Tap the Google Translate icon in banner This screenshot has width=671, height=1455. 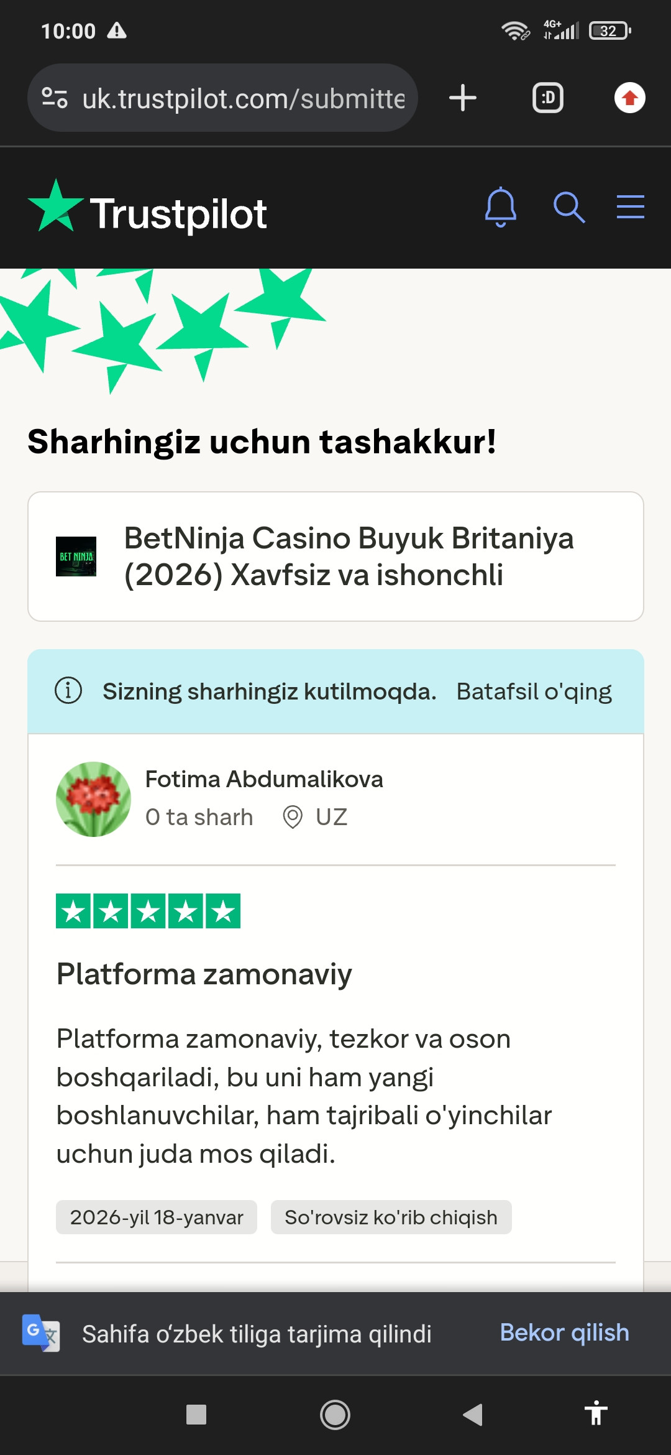(41, 1333)
